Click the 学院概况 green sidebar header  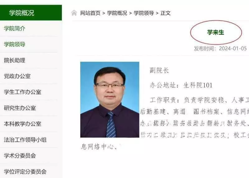click(31, 13)
